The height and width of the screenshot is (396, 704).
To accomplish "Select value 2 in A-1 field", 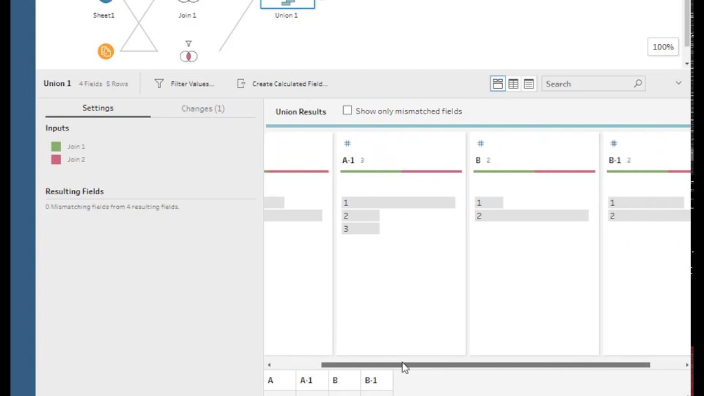I will click(360, 216).
